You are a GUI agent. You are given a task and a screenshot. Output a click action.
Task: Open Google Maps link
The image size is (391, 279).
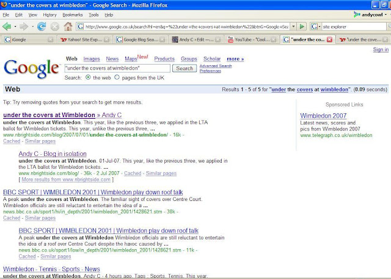coord(131,59)
